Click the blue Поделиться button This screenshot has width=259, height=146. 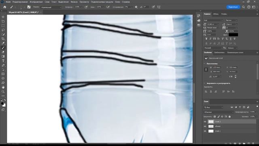pos(233,7)
